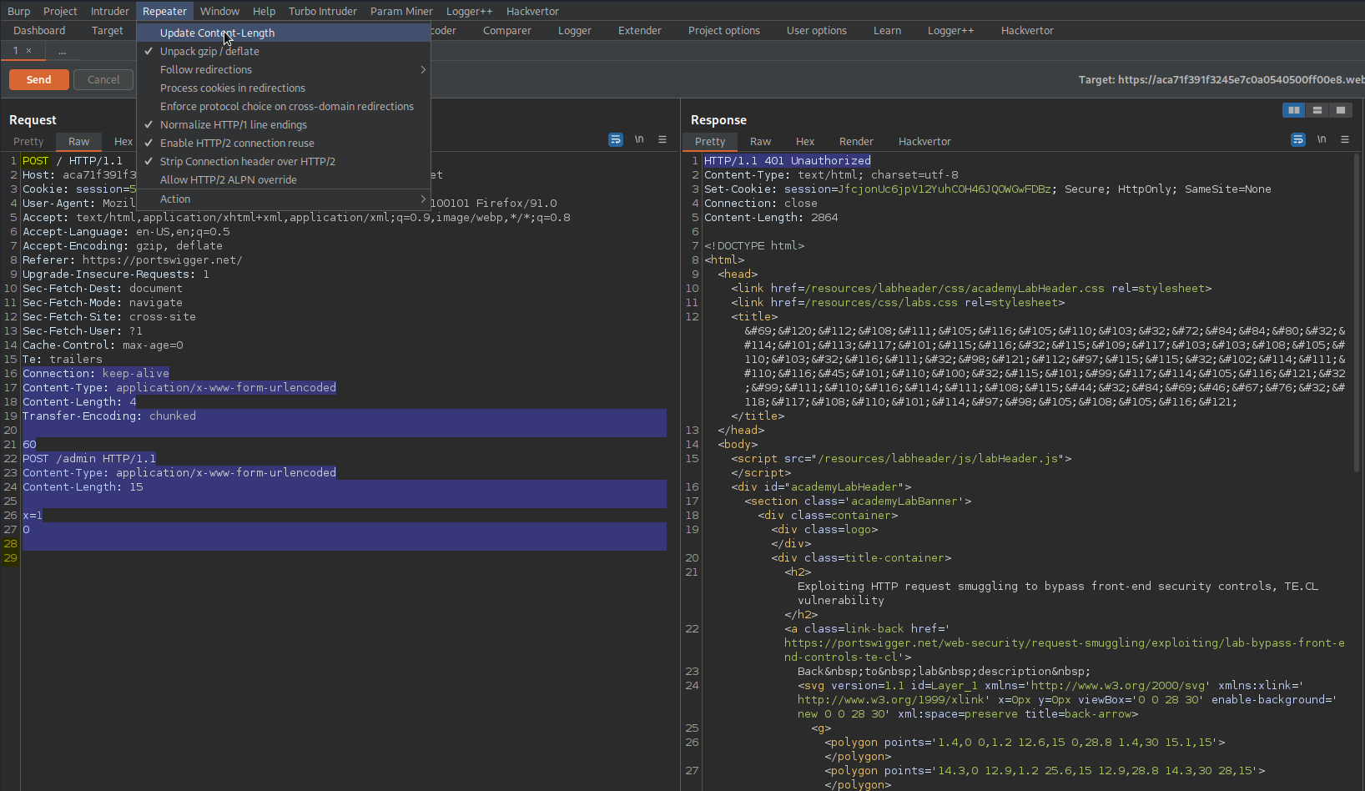Switch to the Logger tab
Screen dimensions: 1365x791
pyautogui.click(x=575, y=31)
